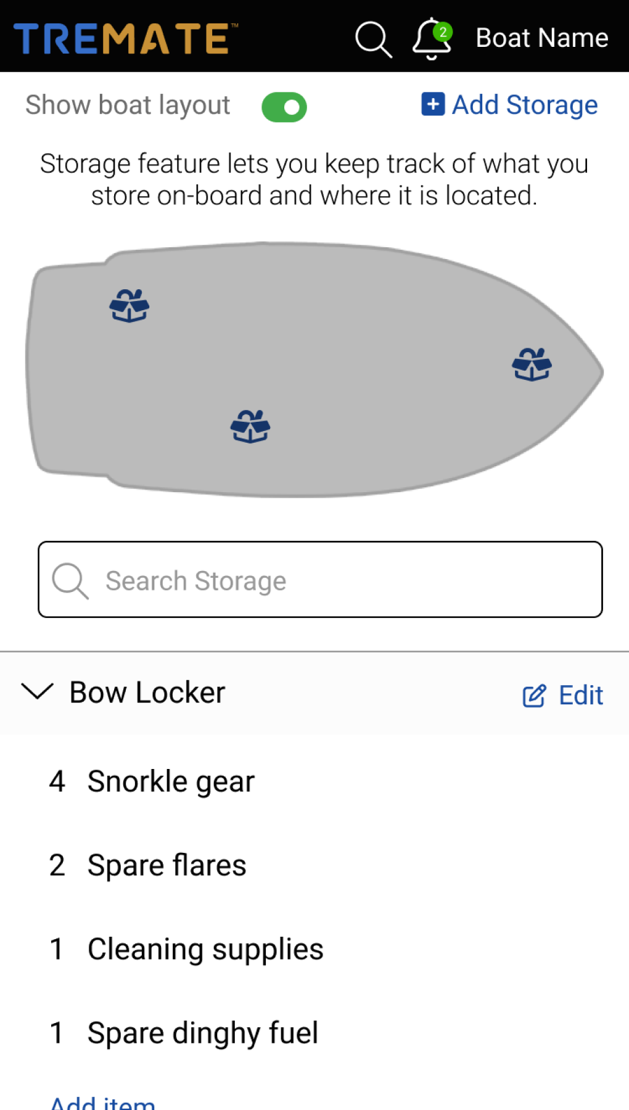Open the Boat Name menu
The height and width of the screenshot is (1110, 629).
[541, 38]
